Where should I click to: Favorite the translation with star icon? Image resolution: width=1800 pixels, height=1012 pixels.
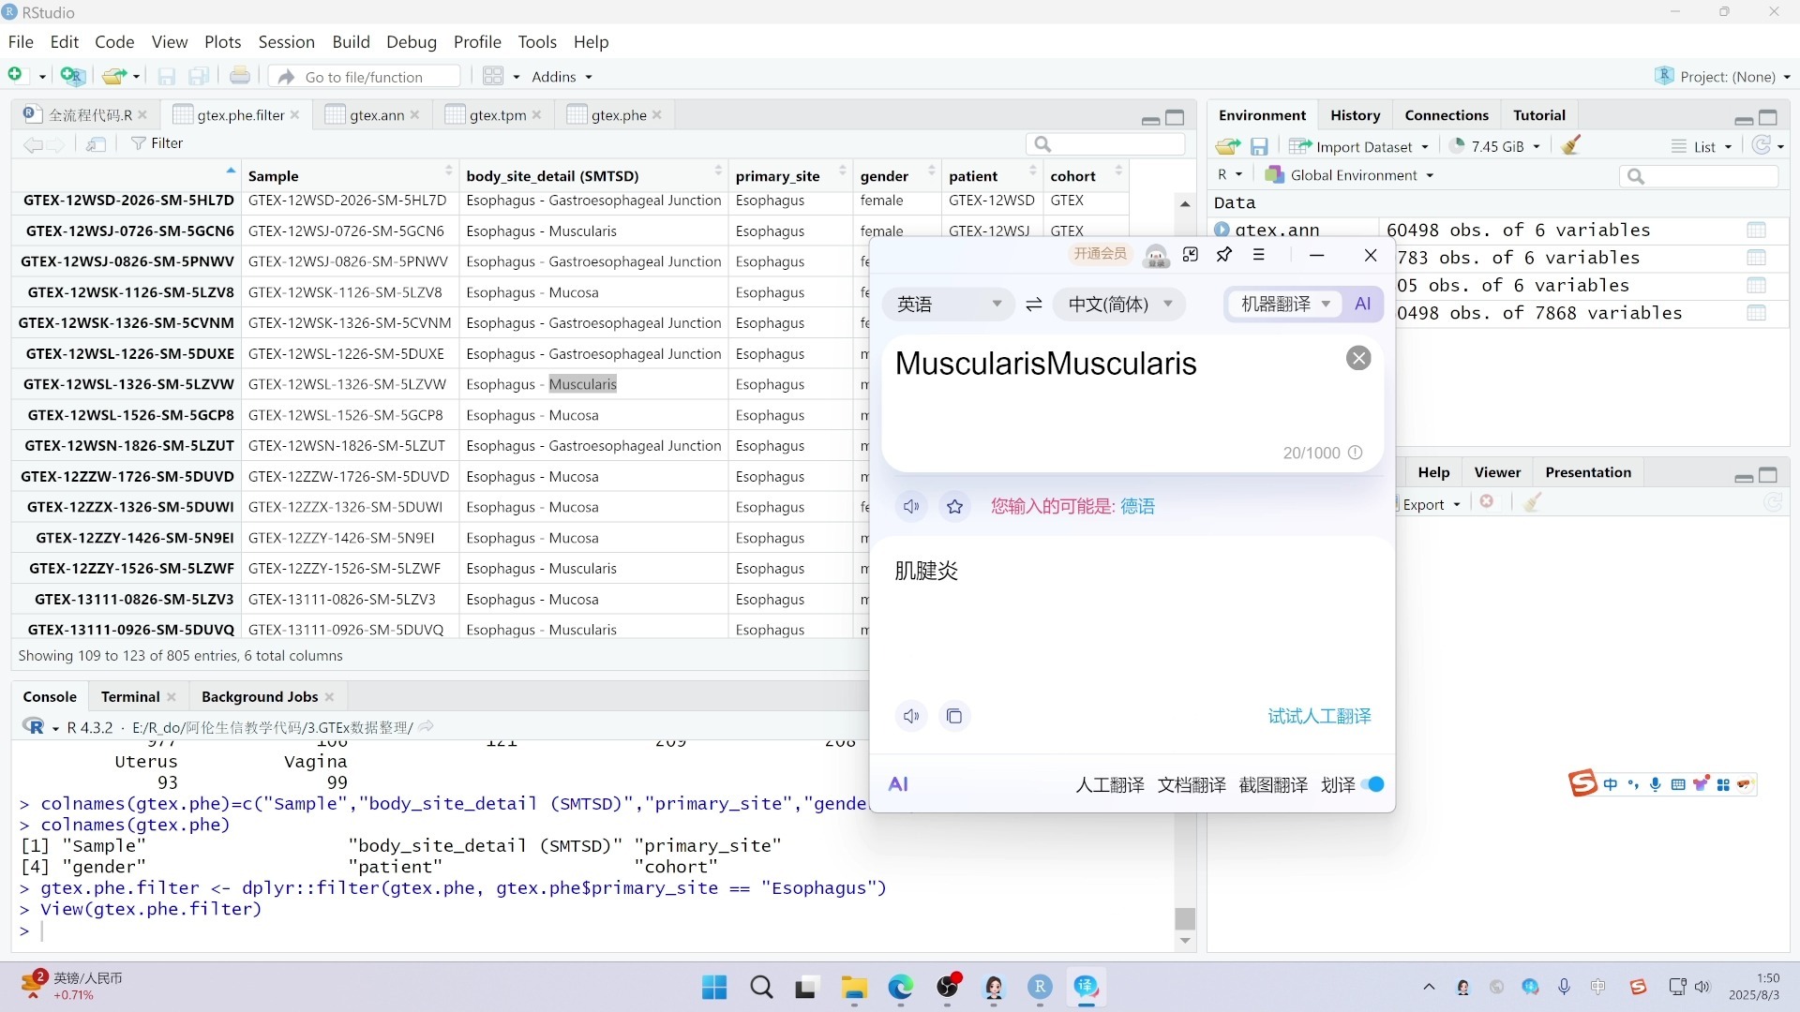click(x=955, y=507)
